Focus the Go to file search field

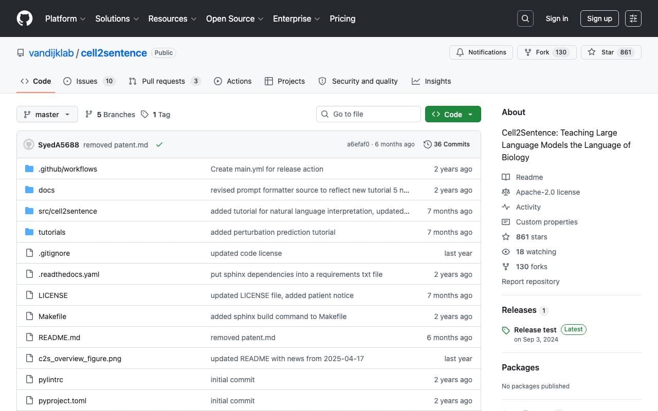tap(369, 114)
